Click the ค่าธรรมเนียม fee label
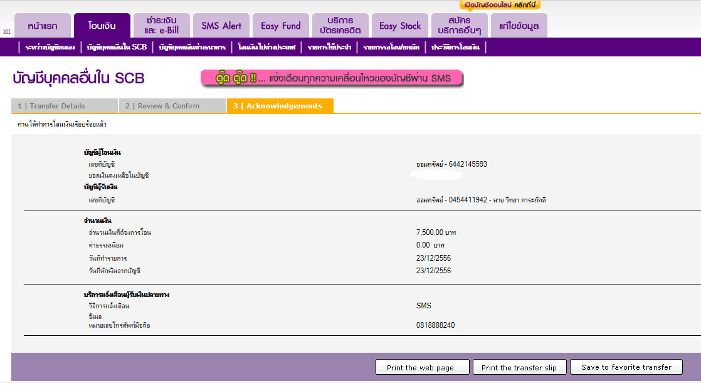This screenshot has height=386, width=701. click(105, 245)
